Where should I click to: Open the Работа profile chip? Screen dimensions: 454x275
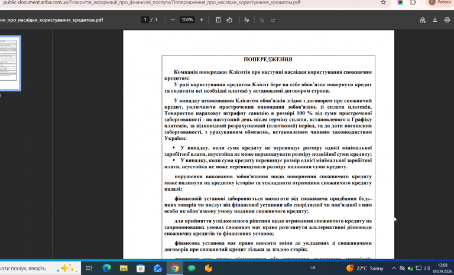click(440, 2)
